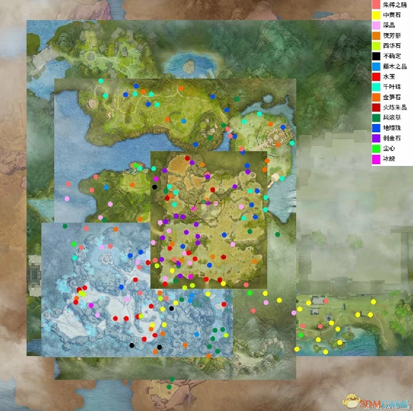The width and height of the screenshot is (413, 411).
Task: Click the 风滚草 legend text label
Action: (x=393, y=118)
